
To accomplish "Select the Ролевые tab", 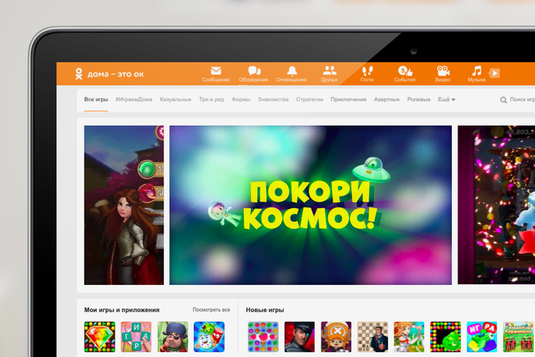I will [418, 99].
